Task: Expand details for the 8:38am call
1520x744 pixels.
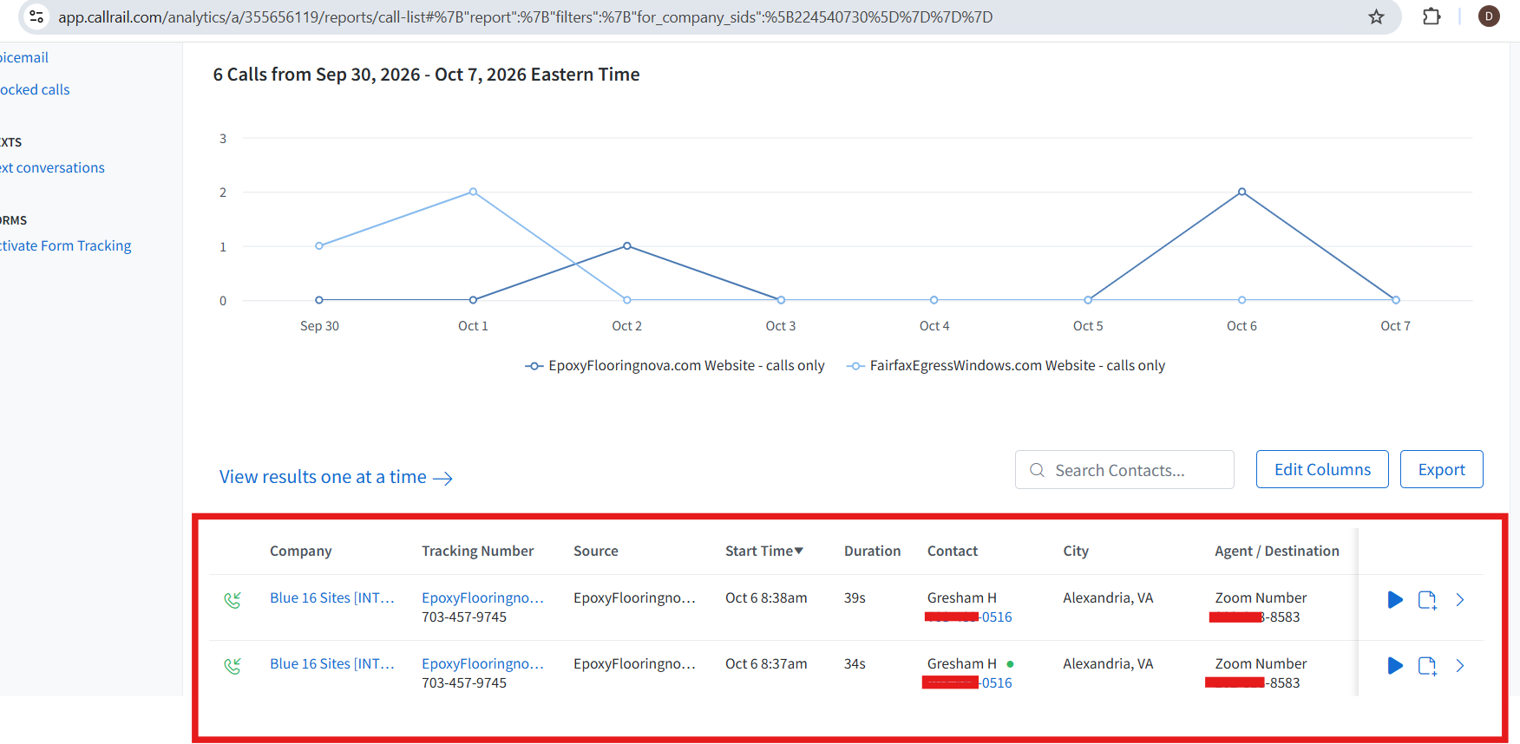Action: coord(1460,599)
